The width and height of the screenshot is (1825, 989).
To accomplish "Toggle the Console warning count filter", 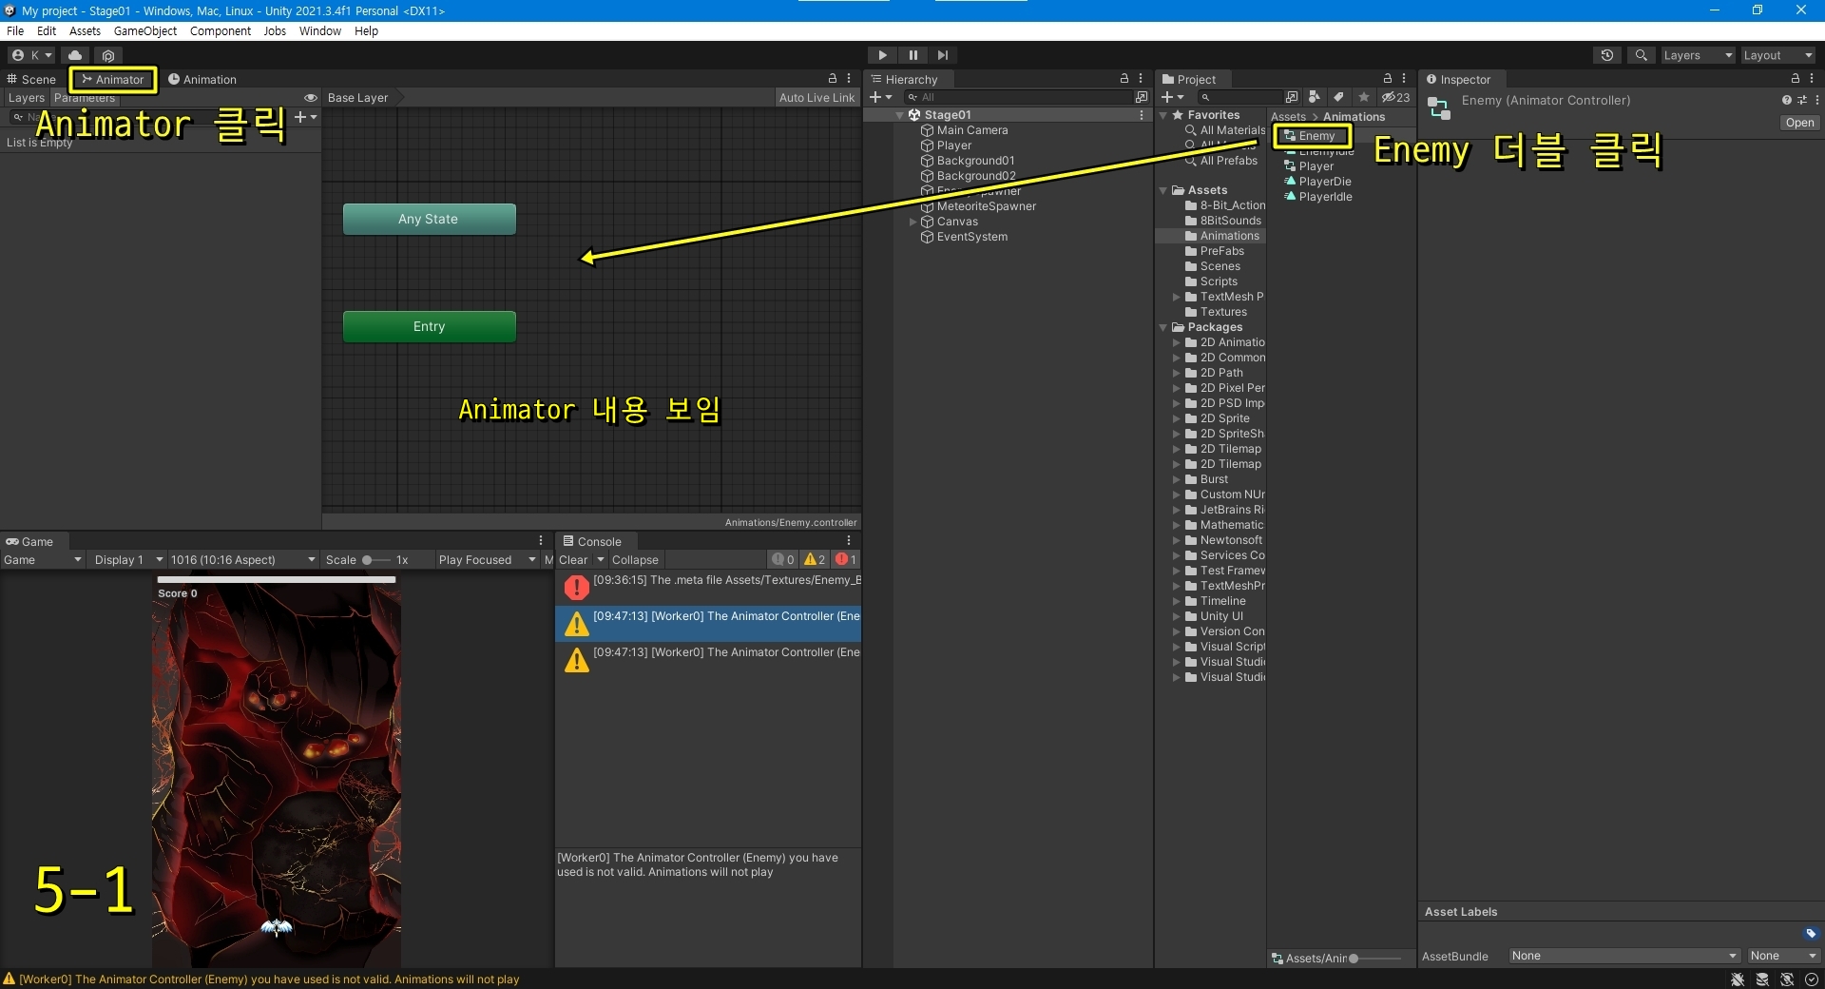I will coord(815,560).
